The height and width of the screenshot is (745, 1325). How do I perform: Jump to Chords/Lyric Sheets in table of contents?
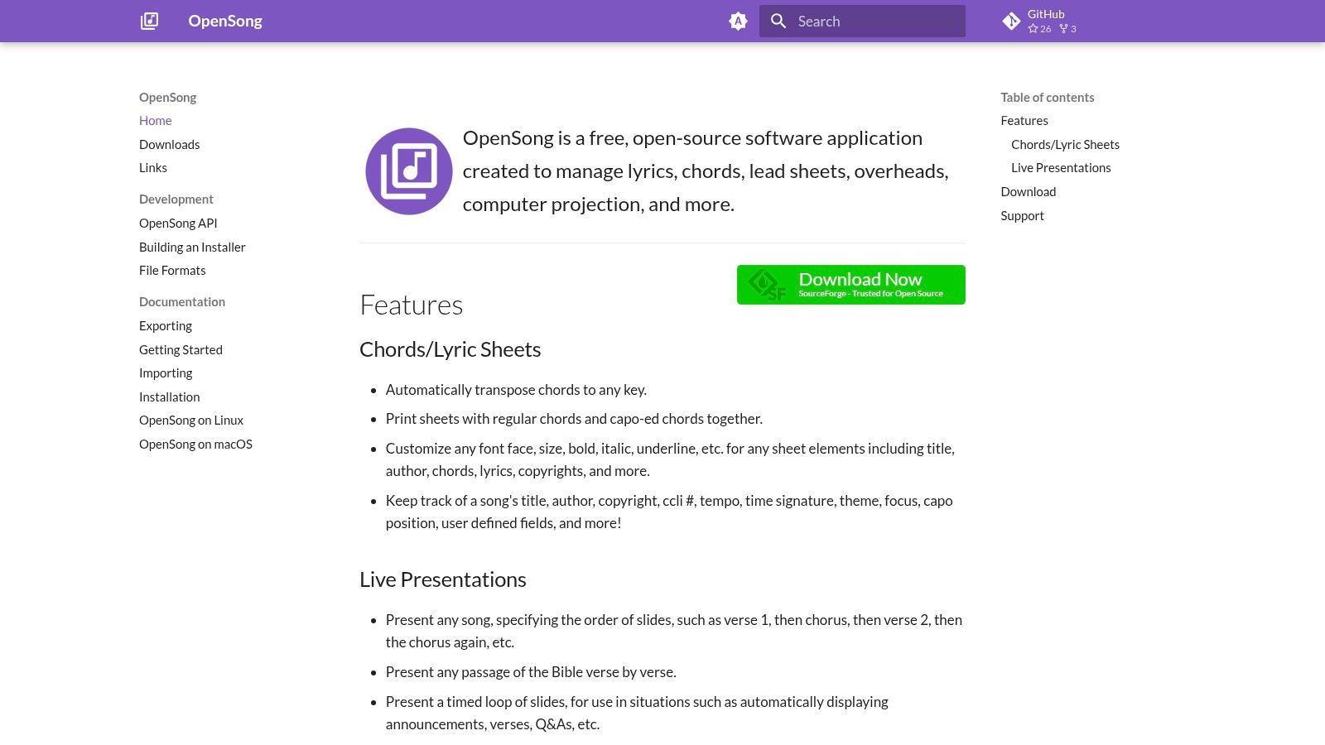pos(1065,144)
